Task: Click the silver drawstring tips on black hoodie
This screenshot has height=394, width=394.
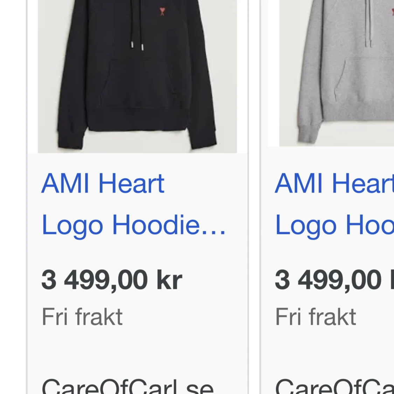Action: [137, 46]
